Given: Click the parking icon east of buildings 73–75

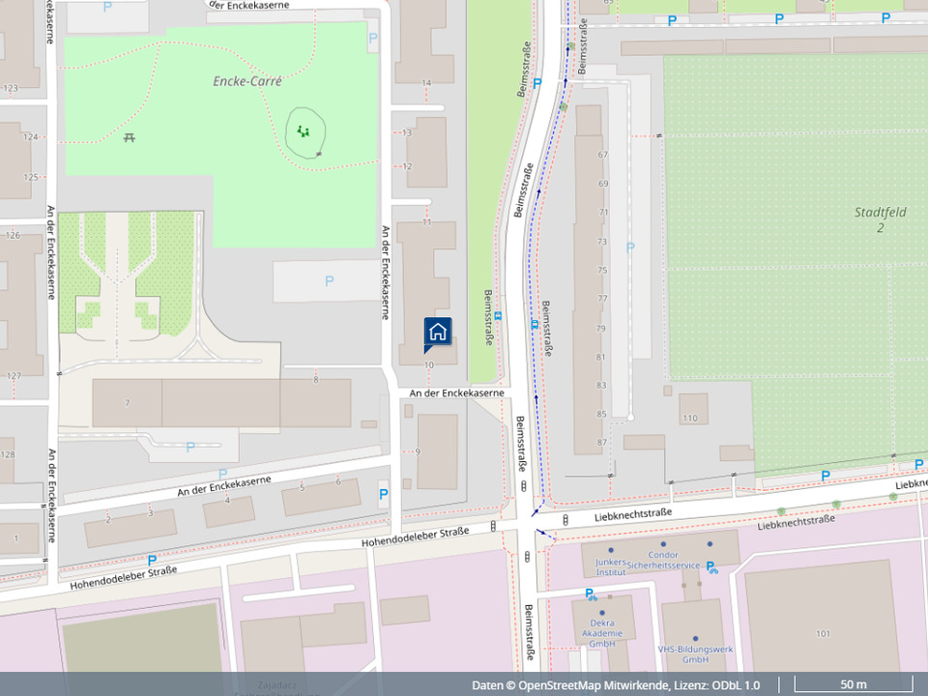Looking at the screenshot, I should pos(630,247).
